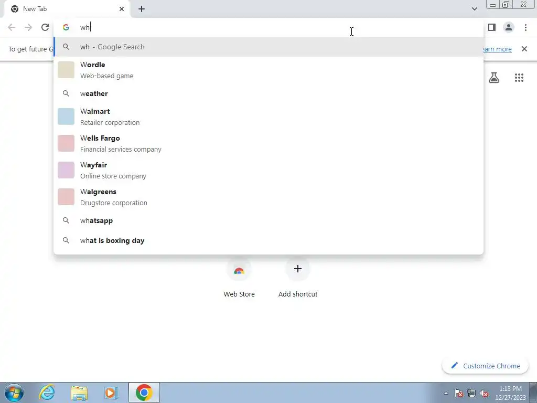
Task: Select the 'wh - Google Search' suggestion
Action: point(268,47)
